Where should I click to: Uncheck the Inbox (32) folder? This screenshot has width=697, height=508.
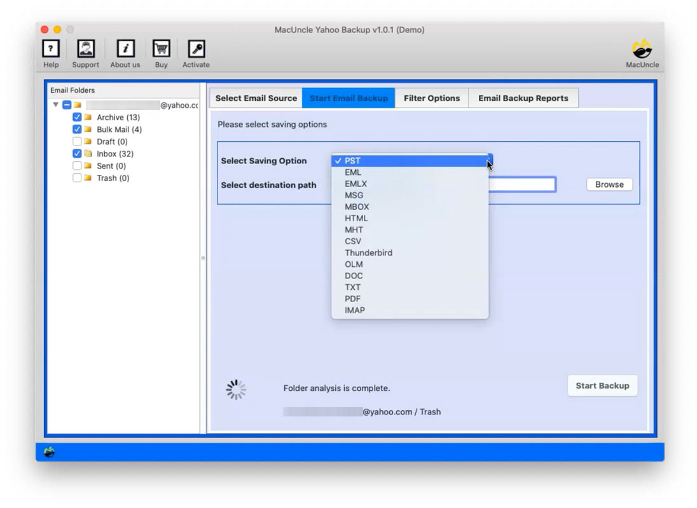[x=77, y=153]
